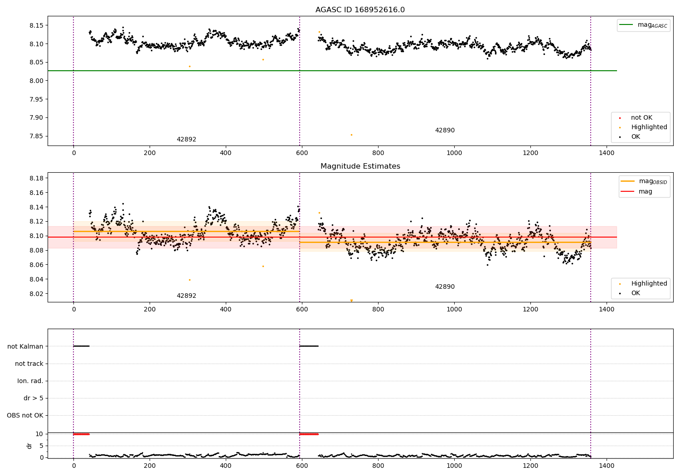This screenshot has height=476, width=680.
Task: Click the '7.85' tick on top plot y-axis
Action: coord(37,136)
